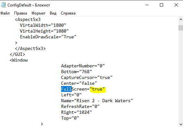Place cursor in the highlighted "true" value

97,89
